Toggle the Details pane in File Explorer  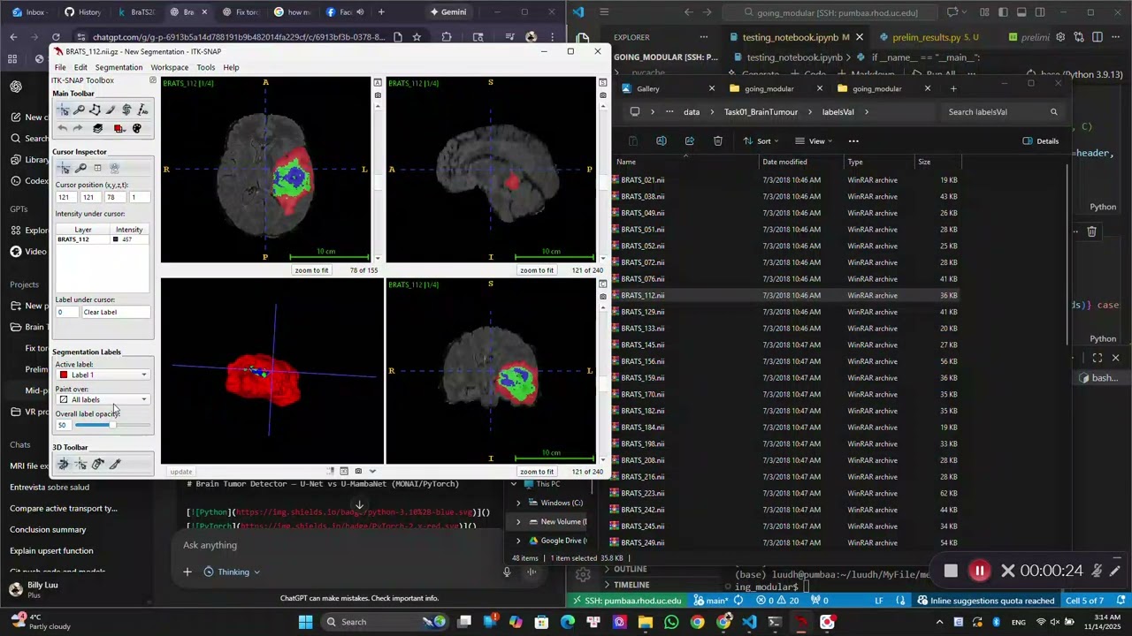point(1040,141)
